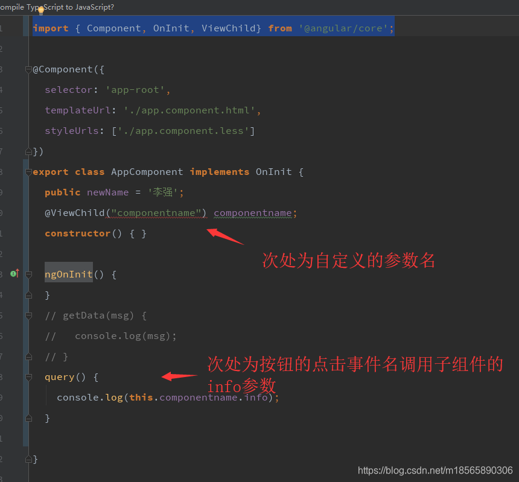This screenshot has height=482, width=519.
Task: Click 'OnInit' in the import statement
Action: click(171, 28)
